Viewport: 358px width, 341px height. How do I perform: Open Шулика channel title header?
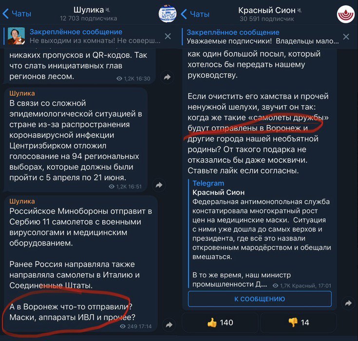click(x=89, y=14)
